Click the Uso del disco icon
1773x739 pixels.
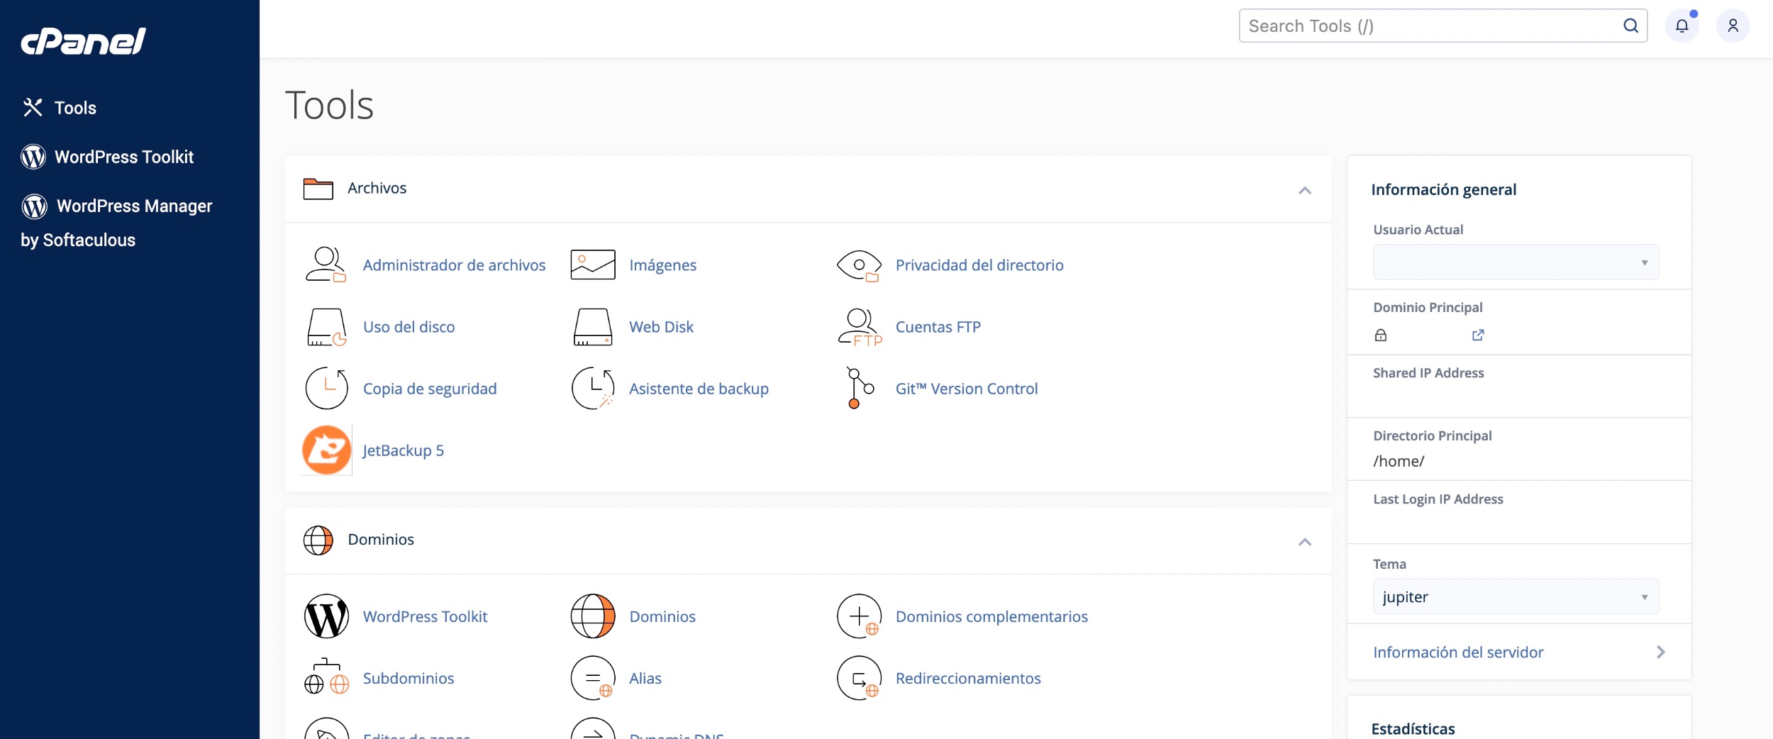326,327
